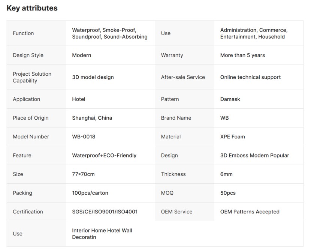Screen dimensions: 311x252
Task: Click the Function label cell
Action: (23, 33)
